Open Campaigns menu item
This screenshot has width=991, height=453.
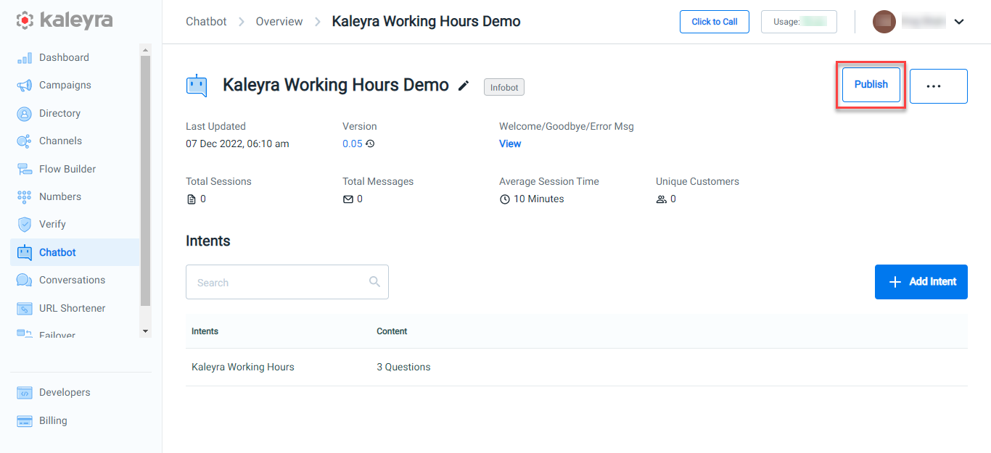[65, 85]
